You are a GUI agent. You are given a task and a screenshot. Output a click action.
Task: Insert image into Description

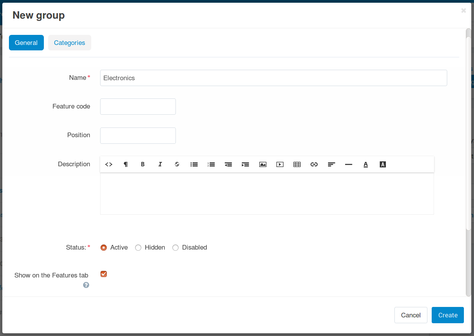point(263,164)
